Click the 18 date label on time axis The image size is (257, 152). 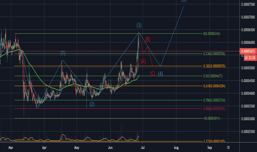click(x=228, y=148)
